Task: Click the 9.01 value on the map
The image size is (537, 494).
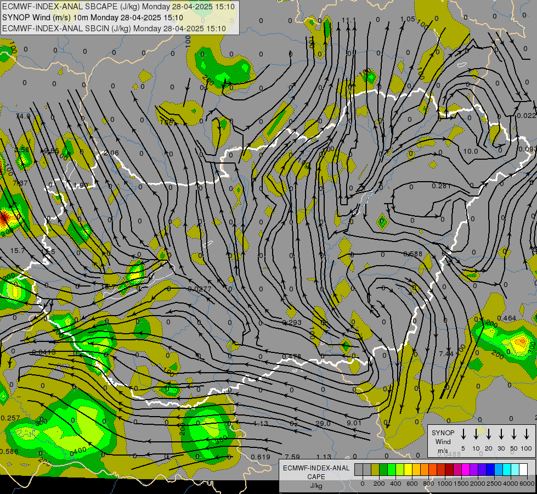Action: click(354, 423)
